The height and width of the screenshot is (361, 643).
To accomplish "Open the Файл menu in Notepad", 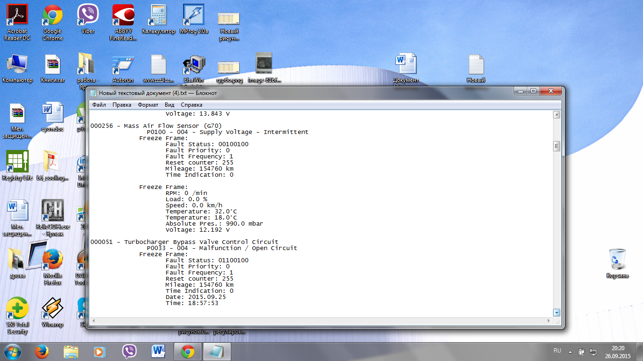I will [x=99, y=105].
